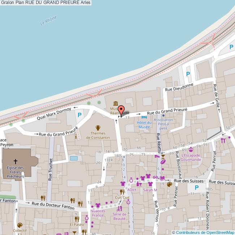The image size is (235, 235).
Task: Select the Musée Réattu museum icon
Action: coord(115,103)
